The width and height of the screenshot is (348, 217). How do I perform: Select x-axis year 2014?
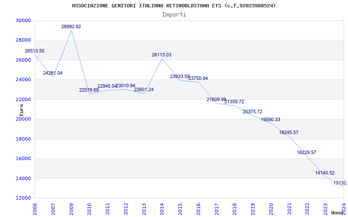(162, 209)
